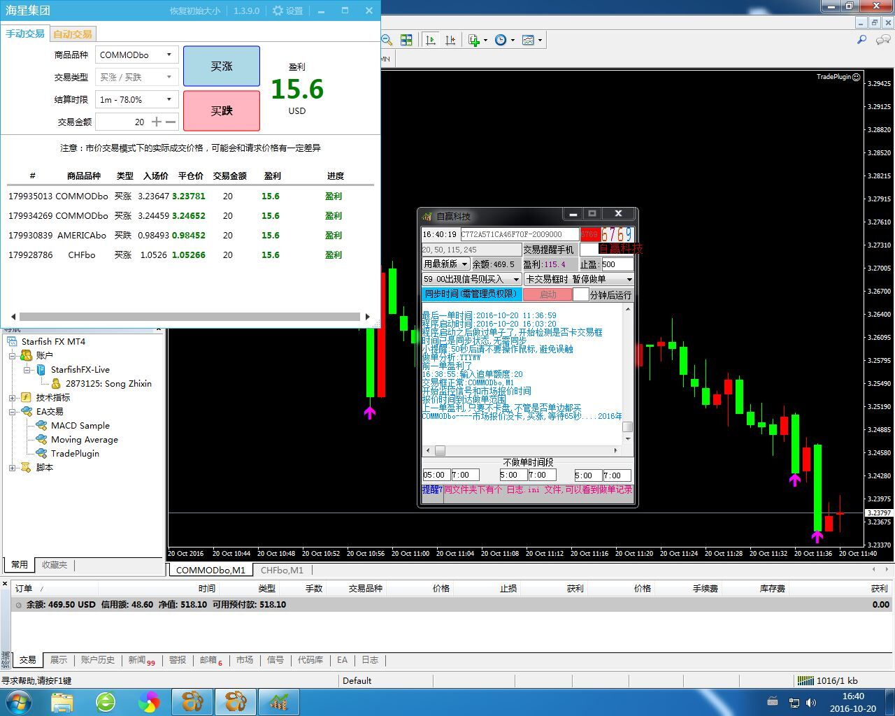Click the green browser icon in taskbar
The image size is (895, 716).
(106, 701)
